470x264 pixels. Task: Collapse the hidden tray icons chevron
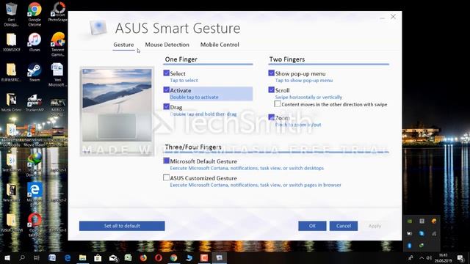point(422,258)
